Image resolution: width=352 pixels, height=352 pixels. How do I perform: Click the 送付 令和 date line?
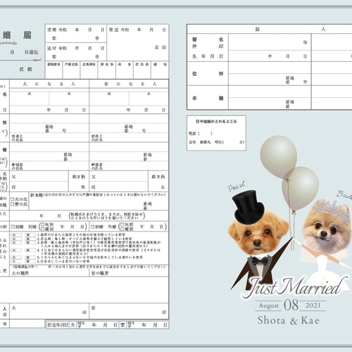[75, 48]
